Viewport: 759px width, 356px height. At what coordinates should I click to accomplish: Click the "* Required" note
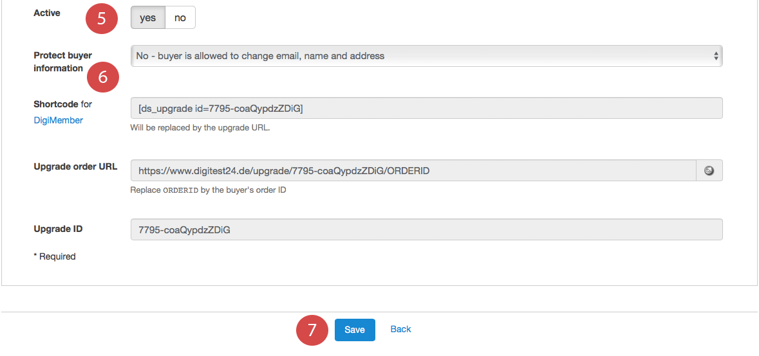(55, 256)
